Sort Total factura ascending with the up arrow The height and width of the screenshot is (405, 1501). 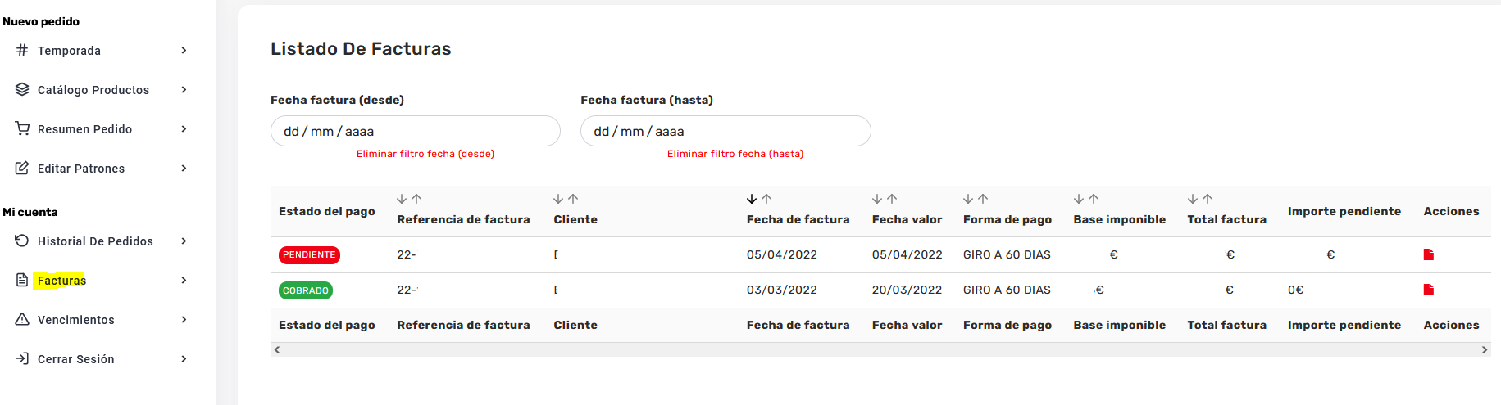click(1208, 199)
